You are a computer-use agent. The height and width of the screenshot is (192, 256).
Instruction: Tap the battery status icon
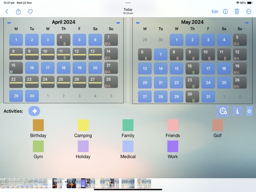(x=250, y=3)
